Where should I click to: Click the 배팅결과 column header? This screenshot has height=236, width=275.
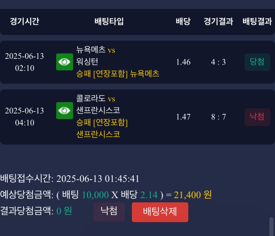click(x=257, y=21)
